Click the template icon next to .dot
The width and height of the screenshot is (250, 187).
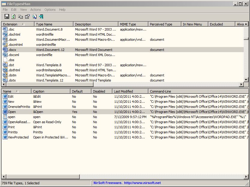pos(5,65)
